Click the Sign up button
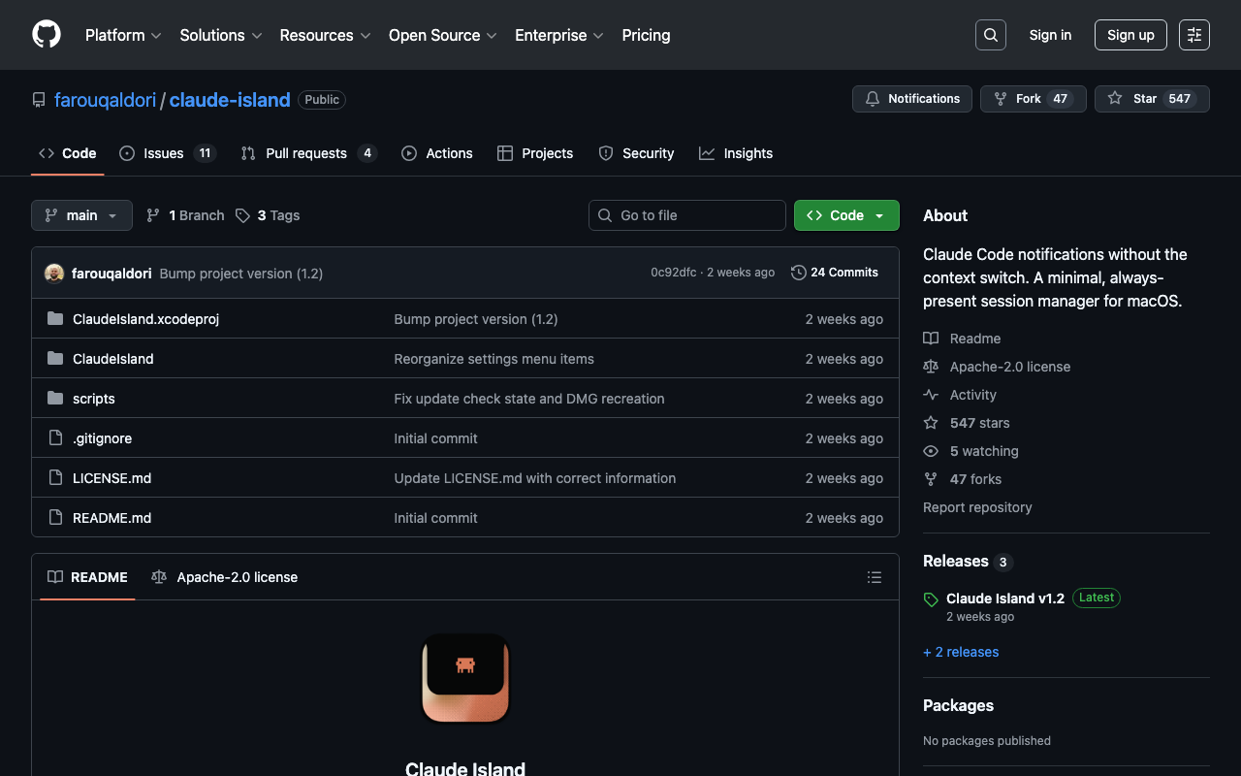 (x=1130, y=35)
